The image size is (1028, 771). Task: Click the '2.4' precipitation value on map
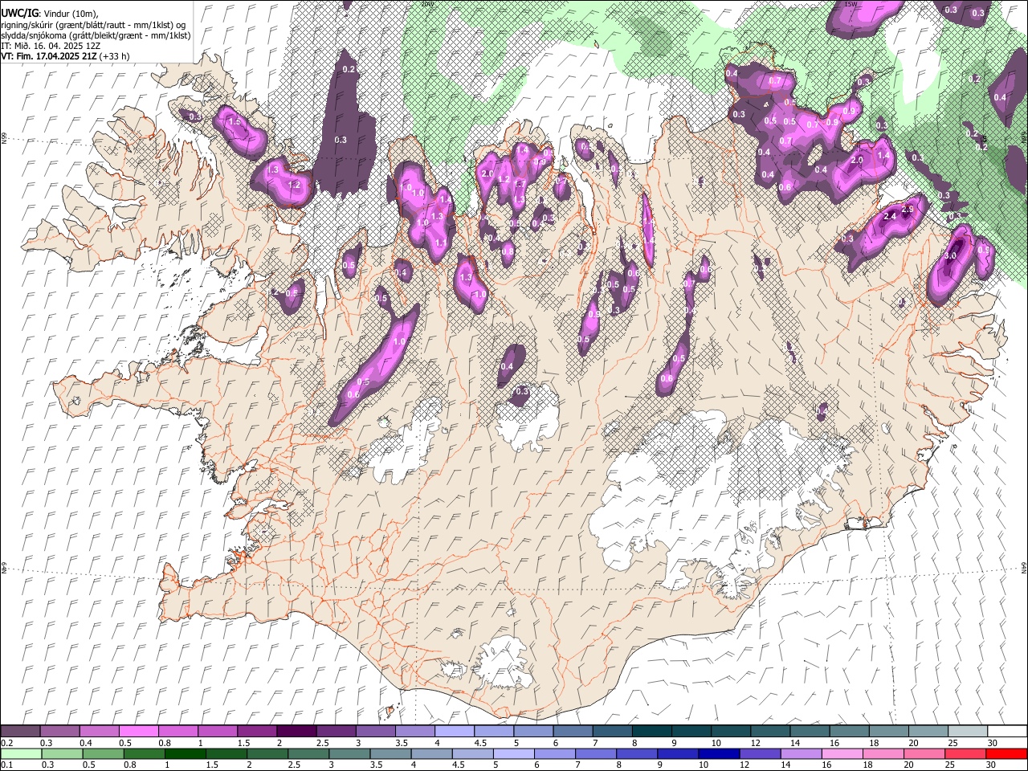coord(889,217)
